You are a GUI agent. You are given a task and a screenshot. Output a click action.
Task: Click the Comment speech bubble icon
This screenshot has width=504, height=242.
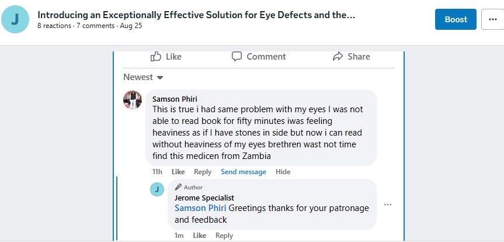click(x=237, y=57)
